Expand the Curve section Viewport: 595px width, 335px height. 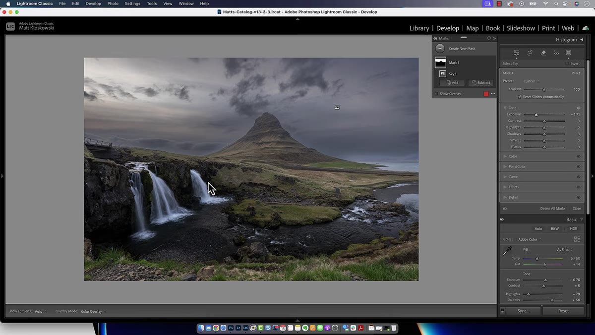(513, 177)
